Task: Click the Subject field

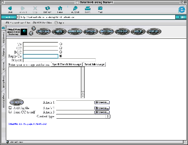Action: click(x=59, y=60)
